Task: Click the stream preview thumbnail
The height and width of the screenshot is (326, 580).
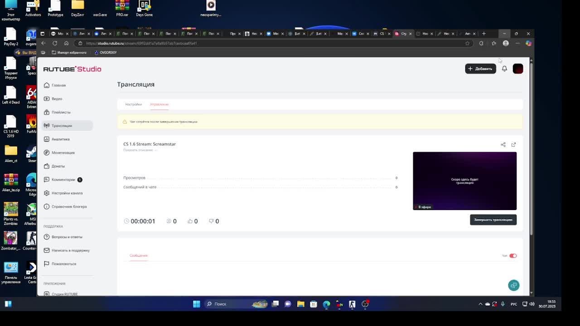Action: (464, 181)
